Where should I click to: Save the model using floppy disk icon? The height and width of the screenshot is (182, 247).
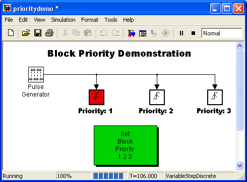(38, 33)
